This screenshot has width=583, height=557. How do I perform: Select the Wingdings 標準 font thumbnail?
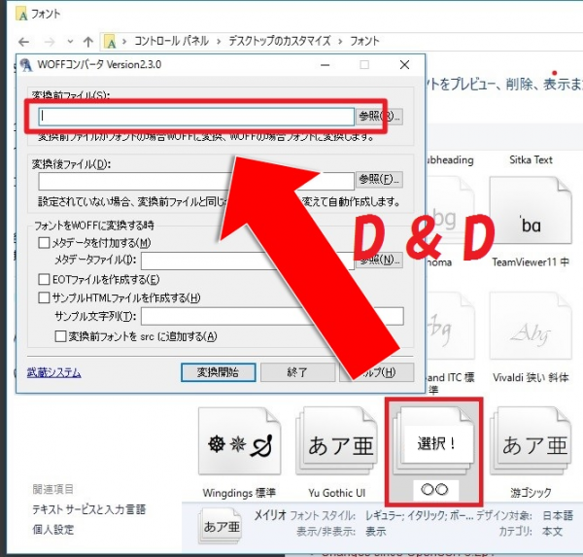pyautogui.click(x=239, y=441)
